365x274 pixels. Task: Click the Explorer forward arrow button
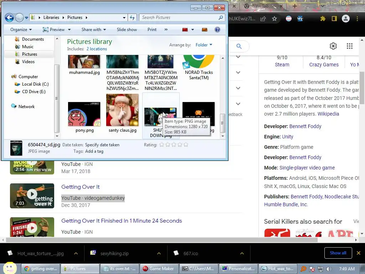(x=19, y=17)
